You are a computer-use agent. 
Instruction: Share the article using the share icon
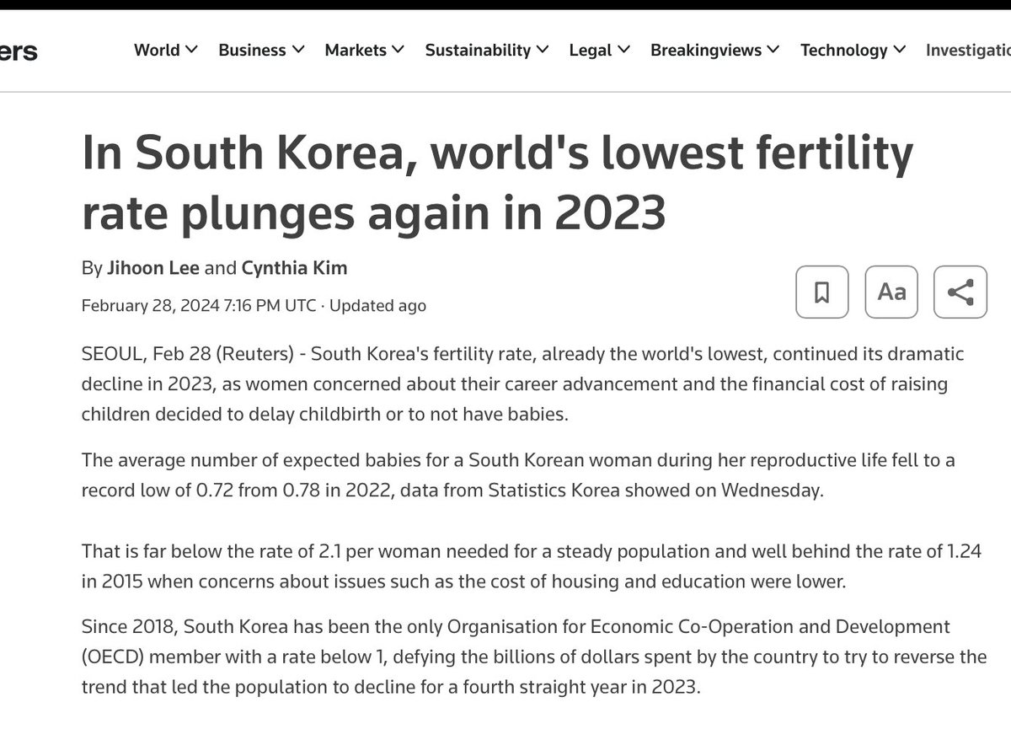[x=960, y=292]
